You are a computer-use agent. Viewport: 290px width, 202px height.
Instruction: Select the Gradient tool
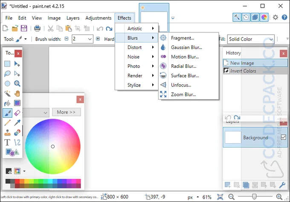coord(17,103)
